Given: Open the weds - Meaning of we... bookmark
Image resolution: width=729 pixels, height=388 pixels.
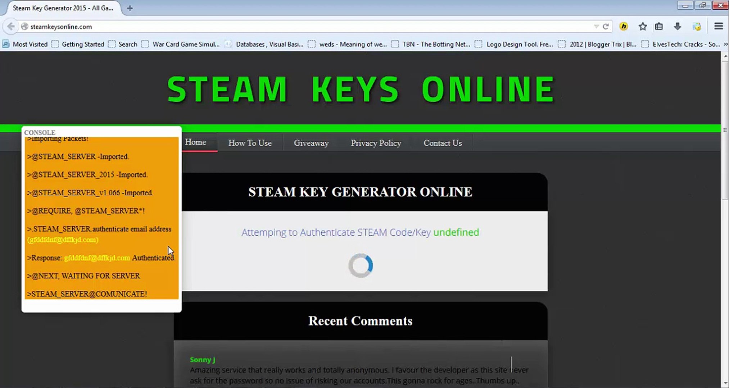Looking at the screenshot, I should point(348,44).
